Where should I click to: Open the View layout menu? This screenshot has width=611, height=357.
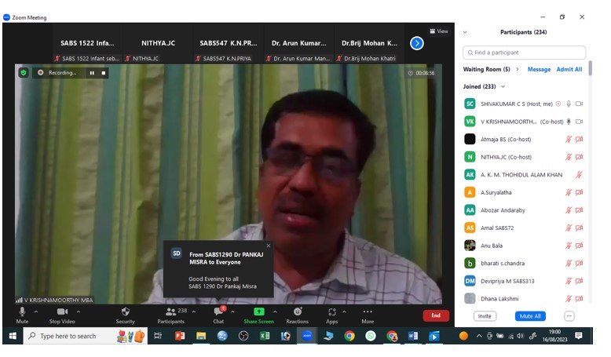pyautogui.click(x=439, y=31)
